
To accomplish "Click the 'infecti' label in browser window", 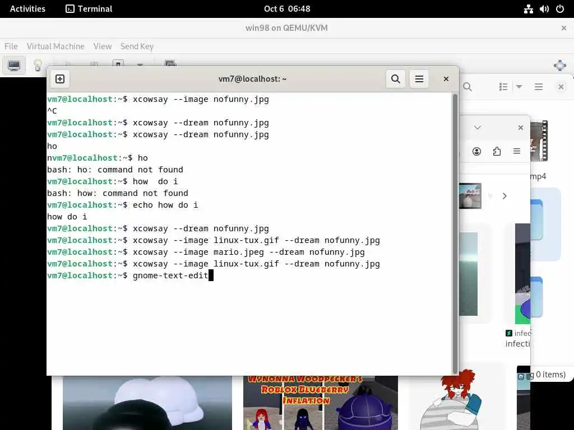I will point(517,344).
